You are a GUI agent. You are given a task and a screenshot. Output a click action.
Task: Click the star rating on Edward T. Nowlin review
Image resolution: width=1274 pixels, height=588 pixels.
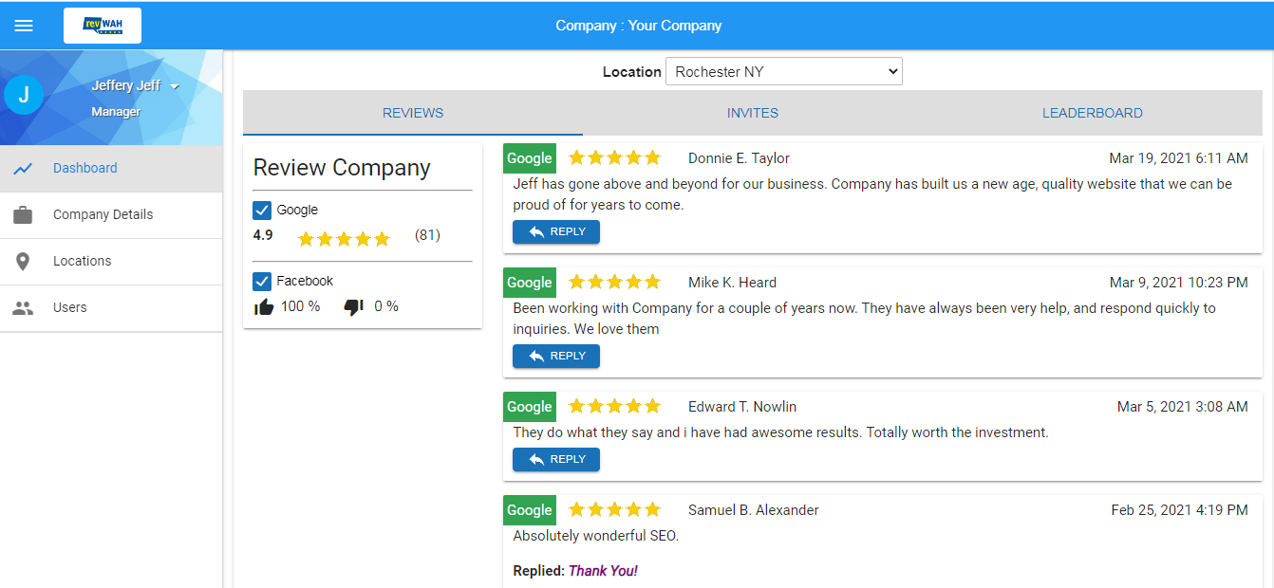point(614,407)
